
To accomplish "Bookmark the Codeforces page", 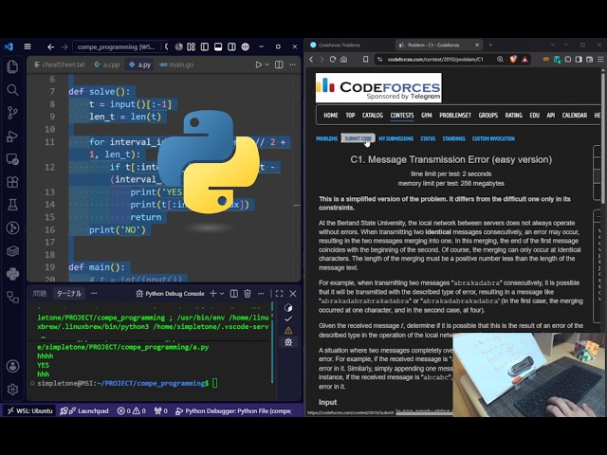I will click(x=365, y=59).
